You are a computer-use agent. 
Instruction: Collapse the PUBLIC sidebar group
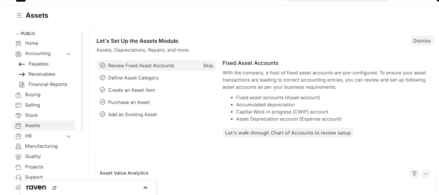[18, 34]
